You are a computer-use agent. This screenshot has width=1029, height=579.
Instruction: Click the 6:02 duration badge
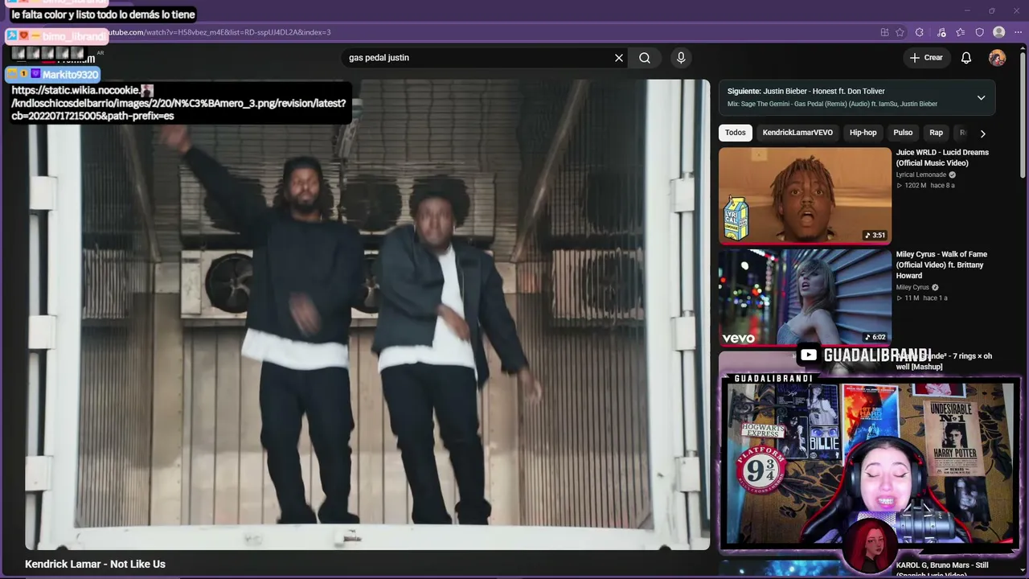(875, 338)
